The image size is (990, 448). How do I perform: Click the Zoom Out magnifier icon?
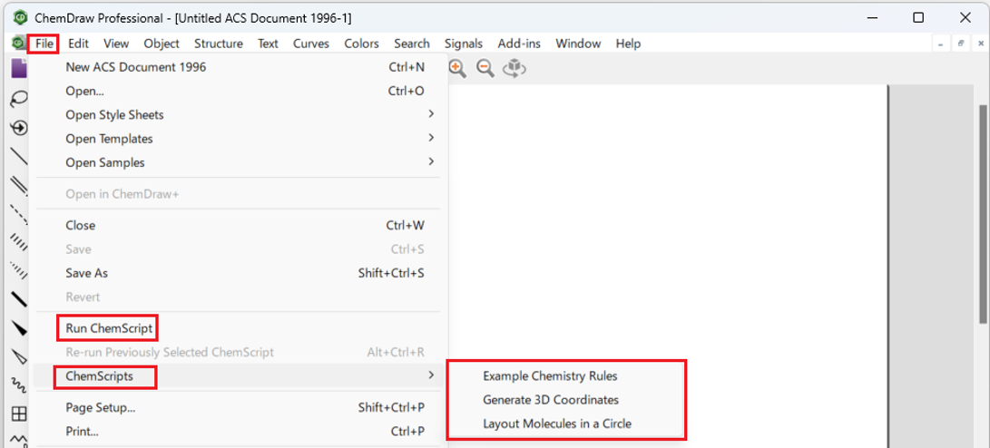(485, 68)
